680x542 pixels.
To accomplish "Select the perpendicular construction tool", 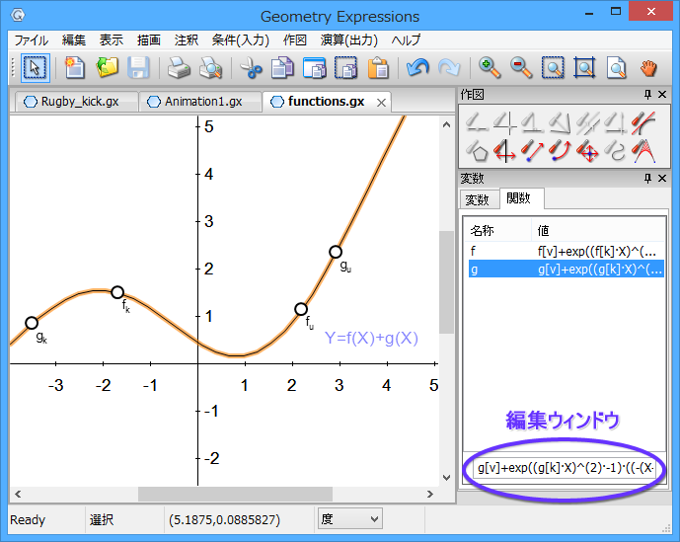I will tap(532, 122).
